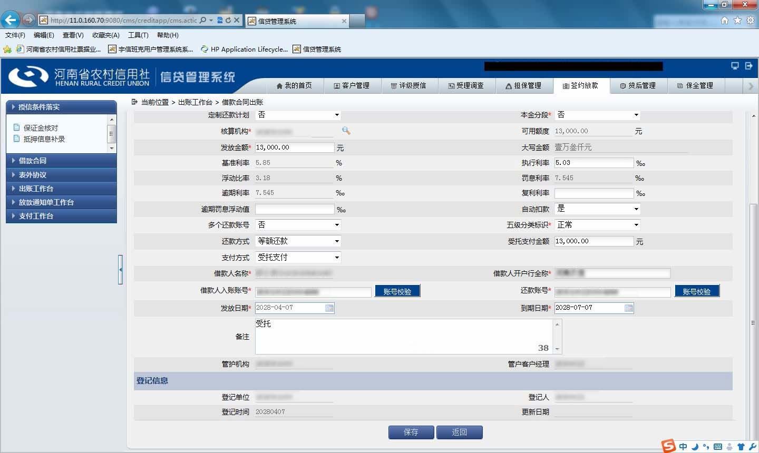Go to 贷后管理 tab
759x453 pixels.
coord(638,85)
